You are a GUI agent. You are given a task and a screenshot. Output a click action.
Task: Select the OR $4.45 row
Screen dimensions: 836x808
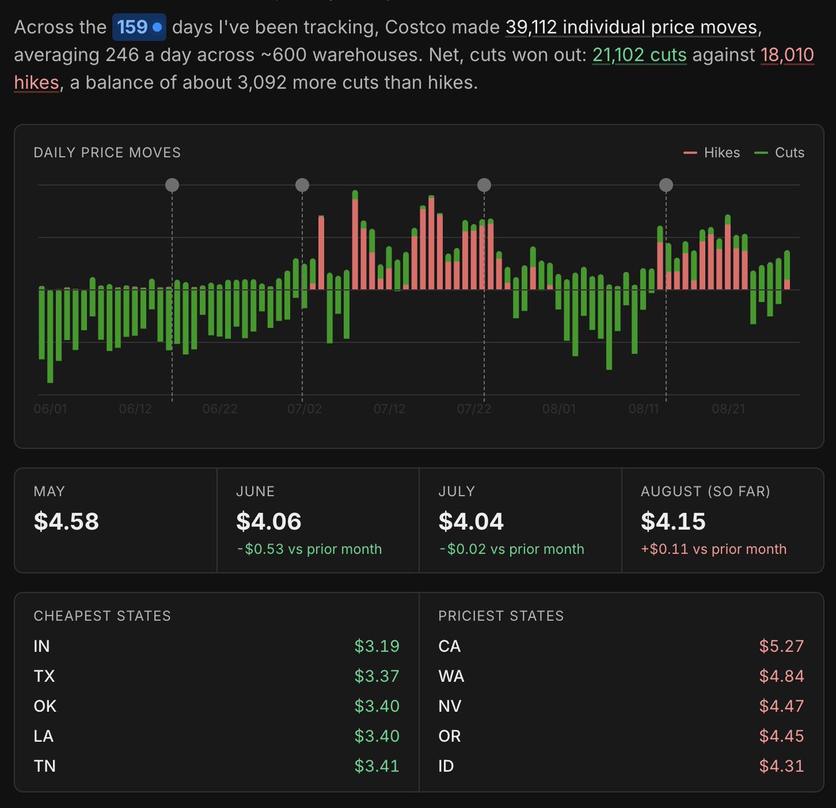[621, 736]
